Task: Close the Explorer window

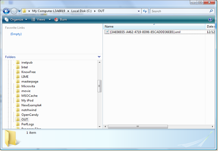Action: click(209, 2)
